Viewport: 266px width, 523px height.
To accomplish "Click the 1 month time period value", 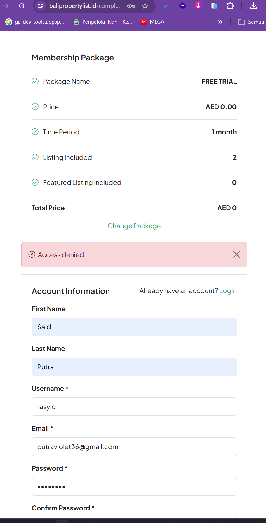I will [x=224, y=132].
